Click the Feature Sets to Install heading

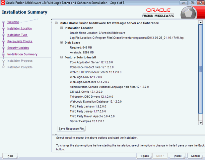coord(80,57)
